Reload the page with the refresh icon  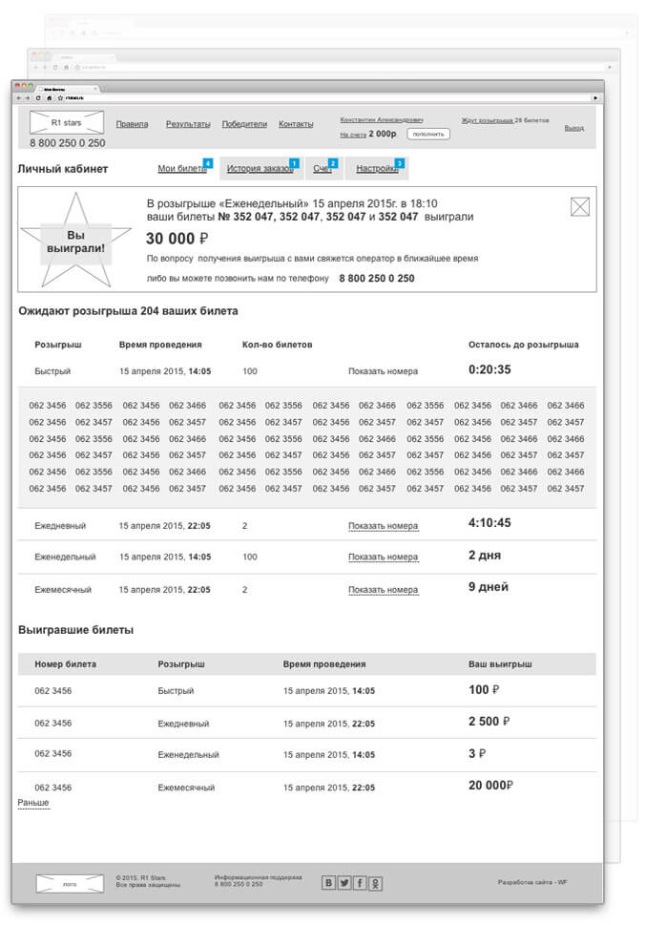[x=38, y=98]
